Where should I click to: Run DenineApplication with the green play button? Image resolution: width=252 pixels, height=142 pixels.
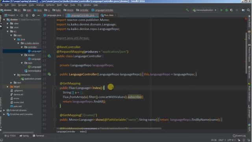(221, 10)
